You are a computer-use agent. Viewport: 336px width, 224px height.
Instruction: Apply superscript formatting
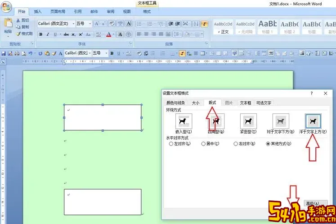pos(81,34)
